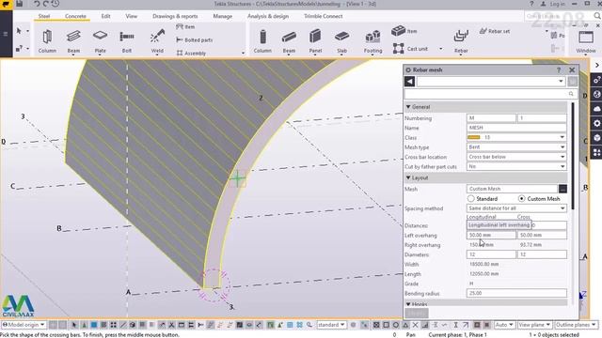Open the Analysis & design tab
Viewport: 602px width, 338px height.
point(268,16)
